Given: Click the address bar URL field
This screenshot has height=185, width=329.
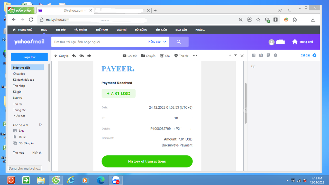Looking at the screenshot, I should [x=138, y=20].
